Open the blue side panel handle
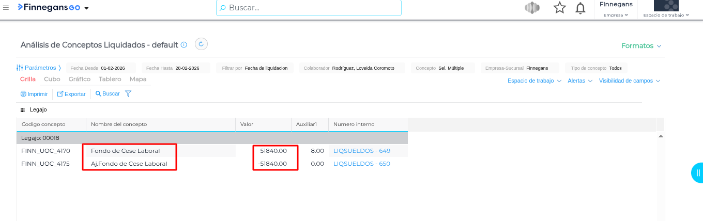 coord(697,172)
